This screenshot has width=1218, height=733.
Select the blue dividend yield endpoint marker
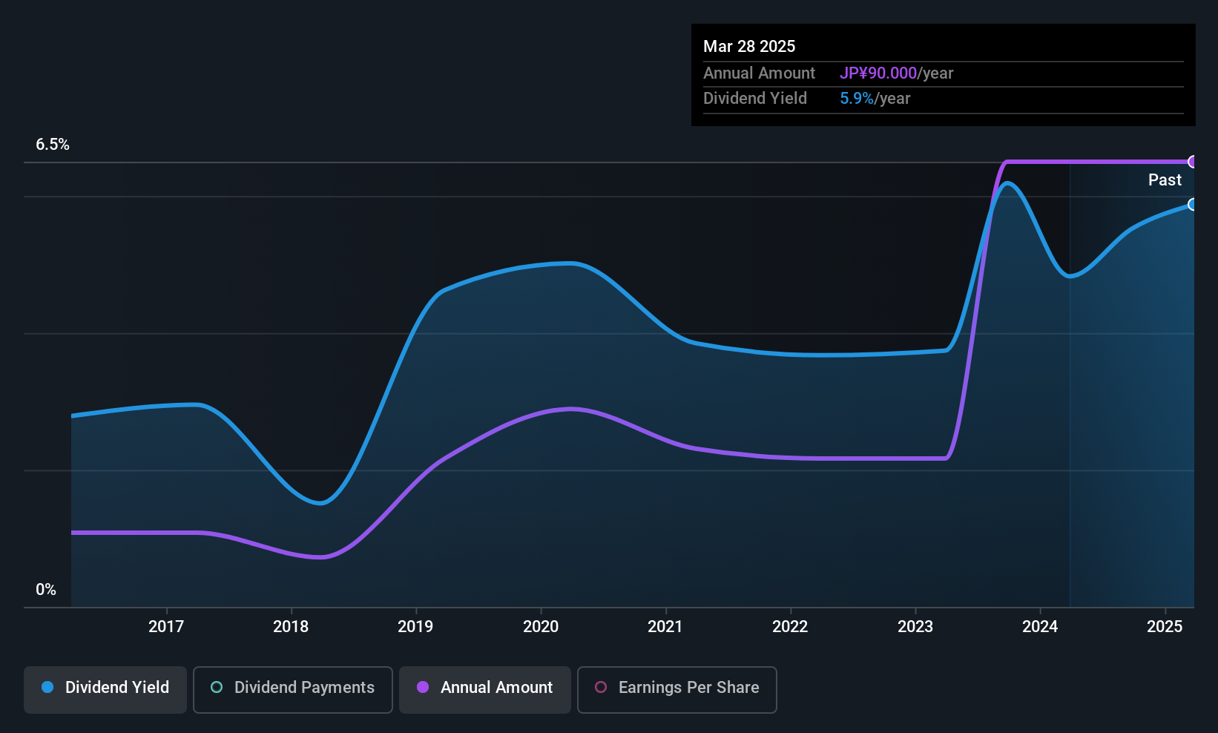click(1193, 204)
